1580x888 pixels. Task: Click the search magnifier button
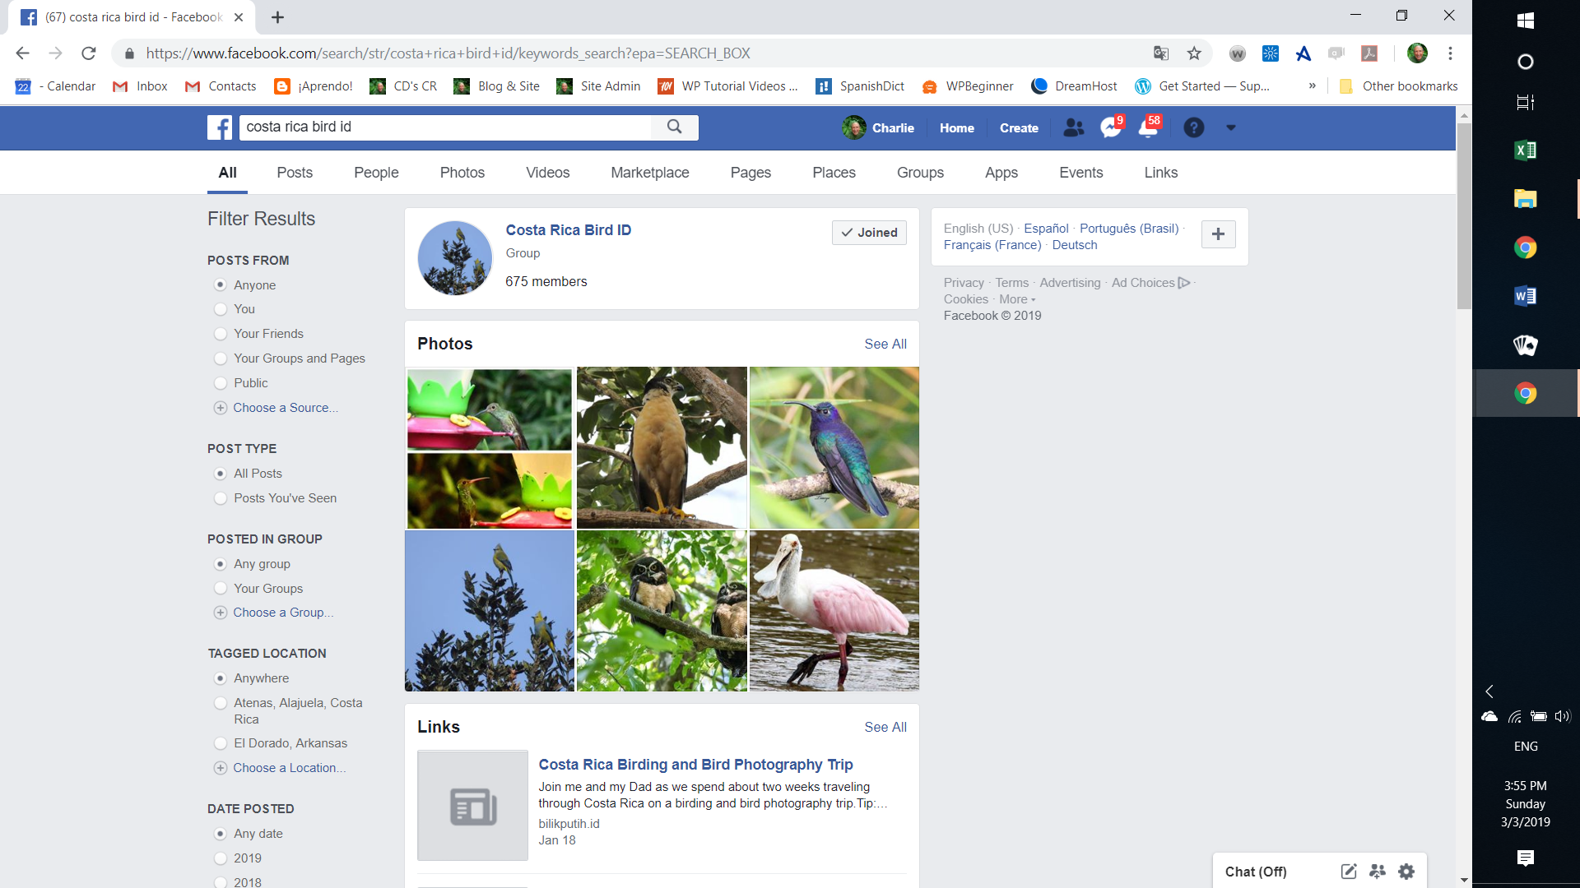pos(675,127)
